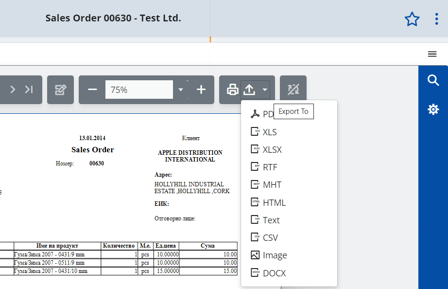The width and height of the screenshot is (448, 289).
Task: Click the Име на продукт column header
Action: (57, 246)
